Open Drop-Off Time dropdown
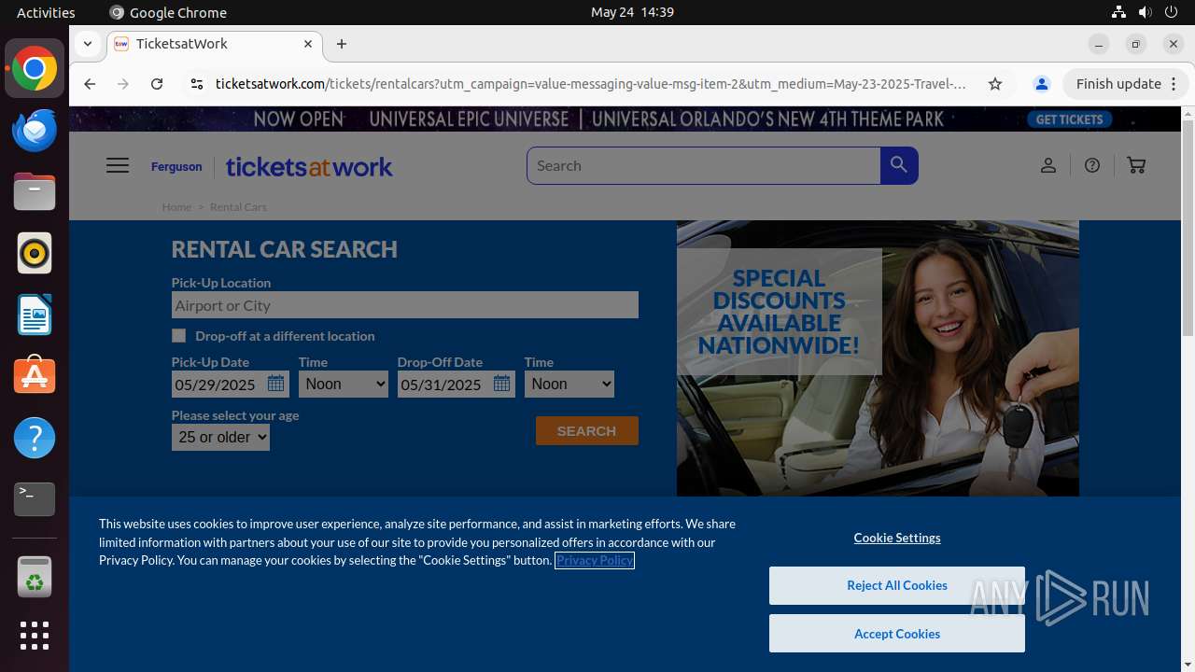The width and height of the screenshot is (1195, 672). click(x=569, y=384)
